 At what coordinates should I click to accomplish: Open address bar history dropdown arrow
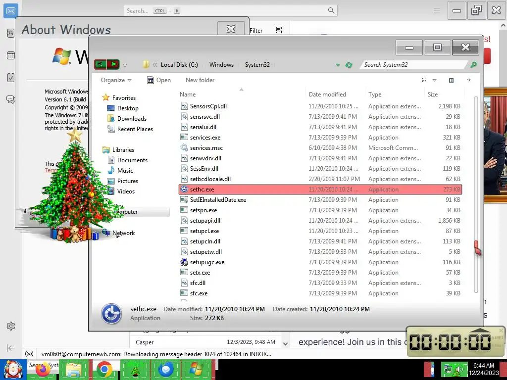point(338,65)
